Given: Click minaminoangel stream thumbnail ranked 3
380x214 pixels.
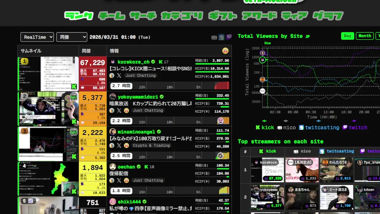Looking at the screenshot, I should [x=48, y=144].
